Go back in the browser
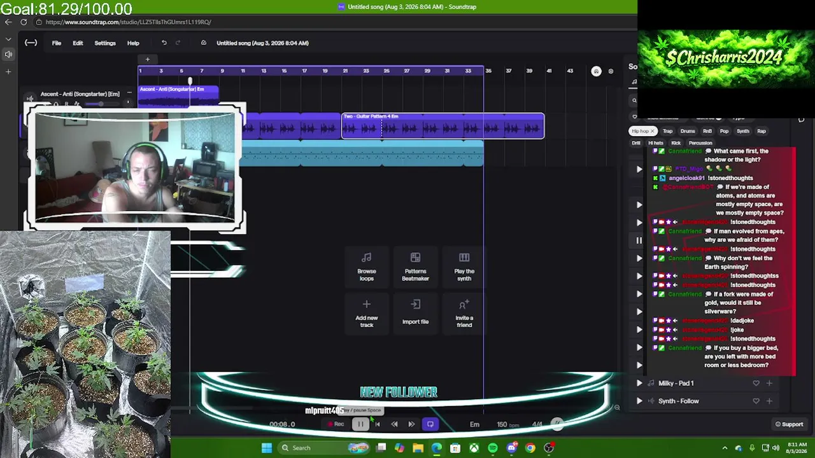Viewport: 815px width, 458px height. (8, 22)
